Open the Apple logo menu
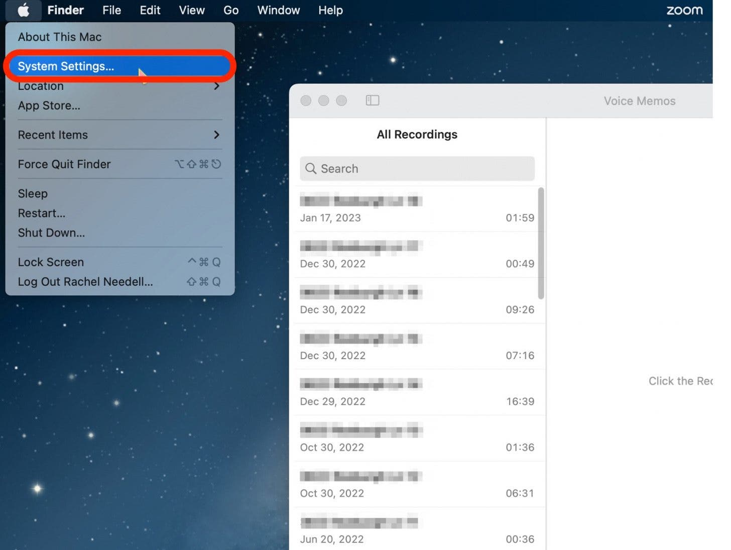 (x=23, y=10)
